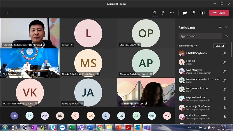Toggle the show participants icon in meeting toolbar

coord(154,13)
